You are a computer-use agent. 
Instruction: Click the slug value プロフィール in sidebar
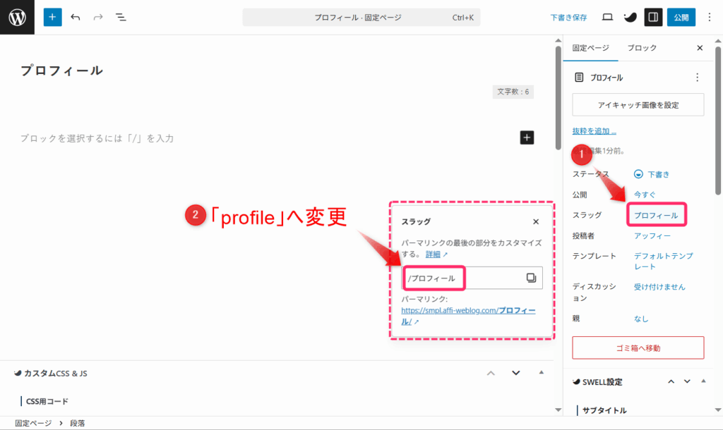click(x=656, y=215)
